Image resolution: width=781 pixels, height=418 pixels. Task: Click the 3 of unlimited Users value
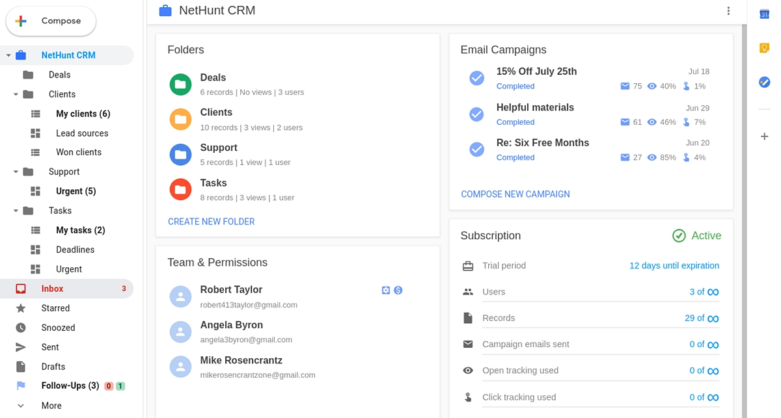point(704,292)
